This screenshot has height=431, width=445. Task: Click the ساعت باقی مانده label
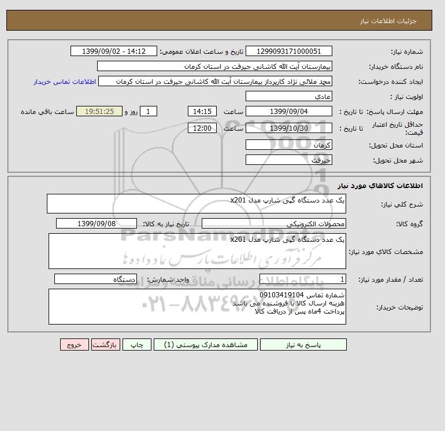(x=47, y=112)
